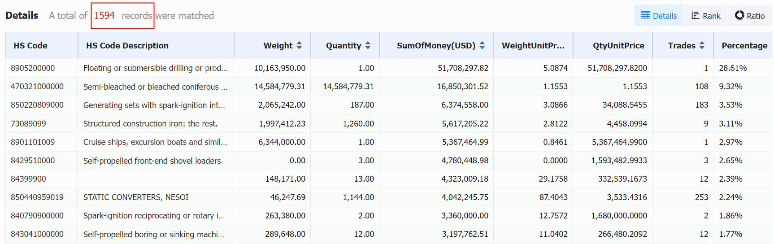This screenshot has width=774, height=244.
Task: Click the WeightUnitPr... column header
Action: pyautogui.click(x=533, y=45)
